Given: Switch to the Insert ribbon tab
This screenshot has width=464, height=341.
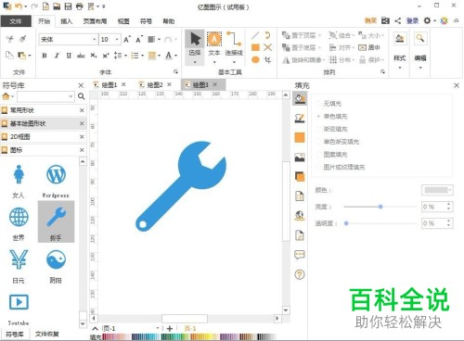Looking at the screenshot, I should tap(66, 21).
